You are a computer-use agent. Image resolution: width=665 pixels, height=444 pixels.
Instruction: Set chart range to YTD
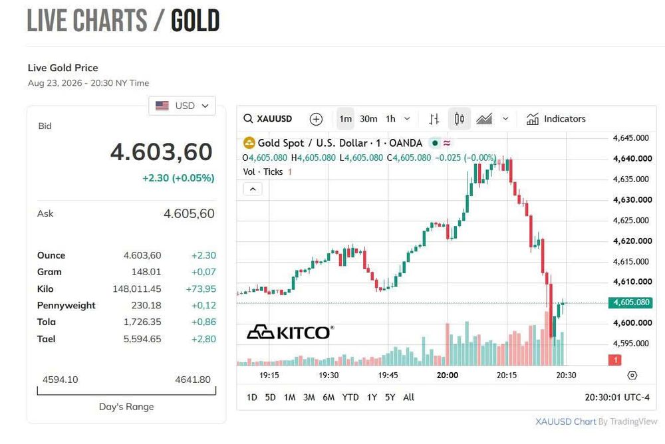click(350, 397)
